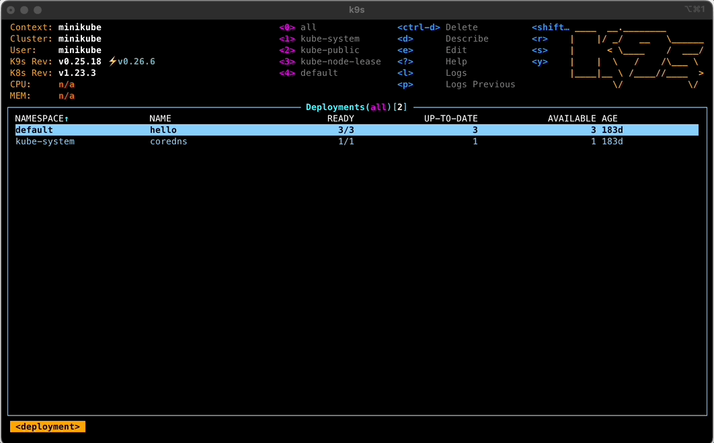
Task: Click the k9s window title
Action: pyautogui.click(x=356, y=9)
